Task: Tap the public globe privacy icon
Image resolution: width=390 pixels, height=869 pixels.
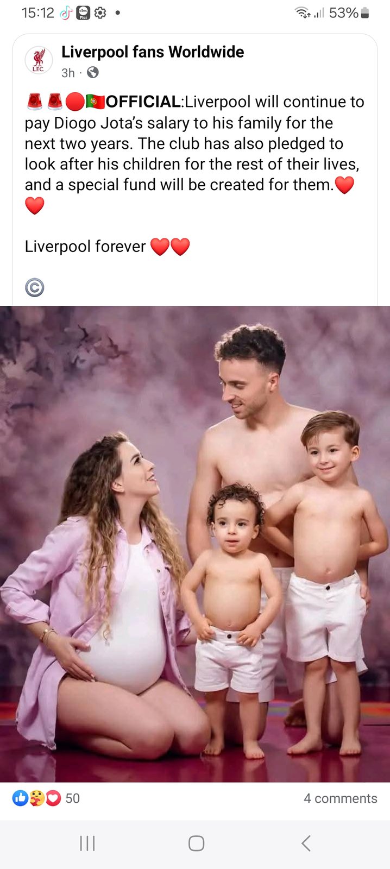Action: point(93,72)
